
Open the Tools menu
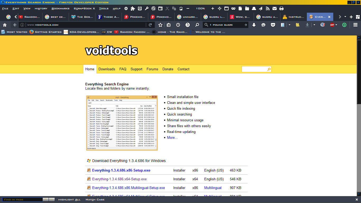coord(104,8)
